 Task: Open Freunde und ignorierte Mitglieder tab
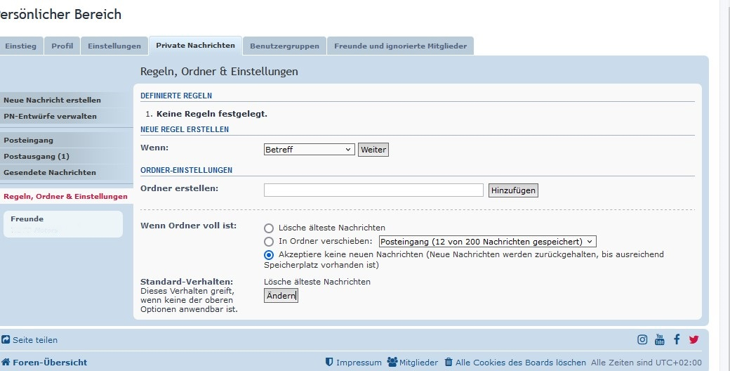(400, 46)
